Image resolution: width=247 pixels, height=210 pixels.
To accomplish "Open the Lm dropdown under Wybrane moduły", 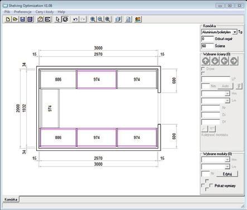I will pyautogui.click(x=227, y=167).
